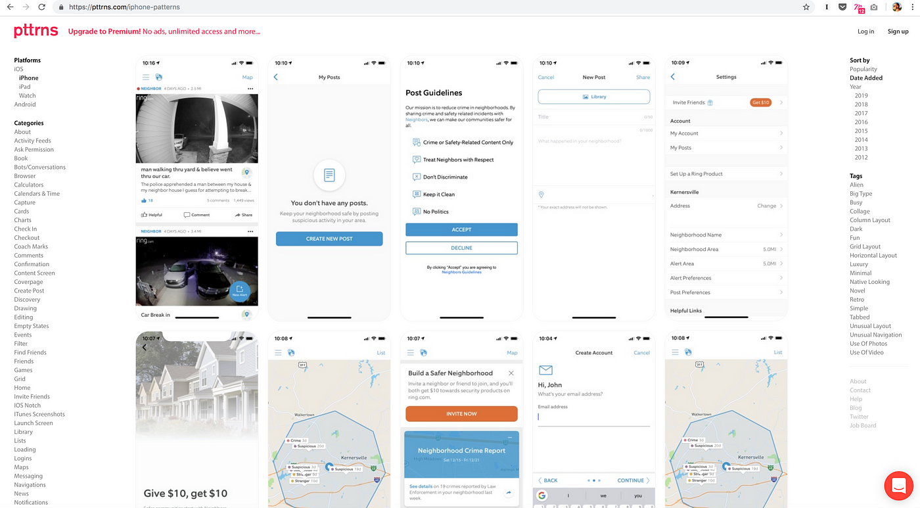The image size is (920, 508).
Task: Click the three-dot menu on first neighbor post
Action: 250,88
